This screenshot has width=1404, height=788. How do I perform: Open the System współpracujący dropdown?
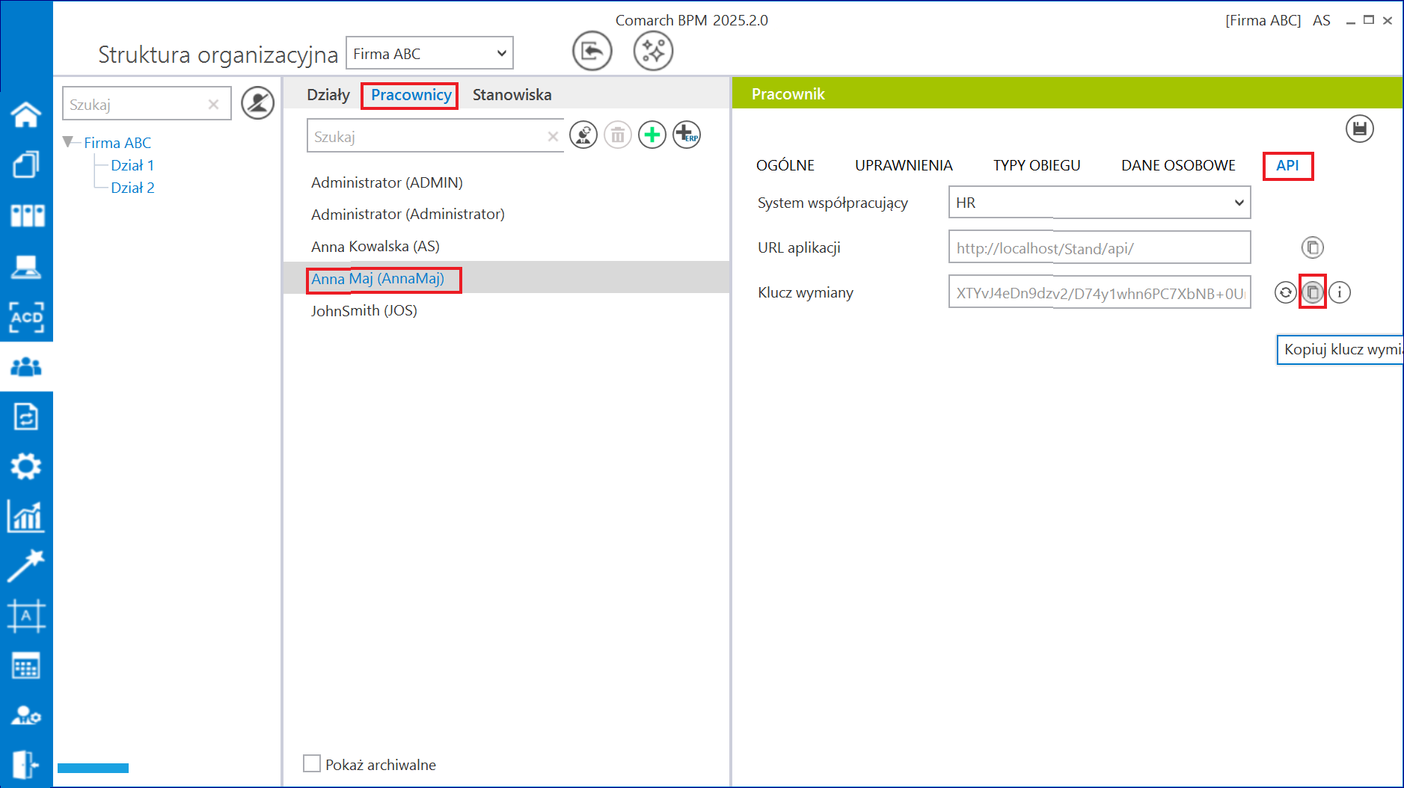click(x=1100, y=203)
